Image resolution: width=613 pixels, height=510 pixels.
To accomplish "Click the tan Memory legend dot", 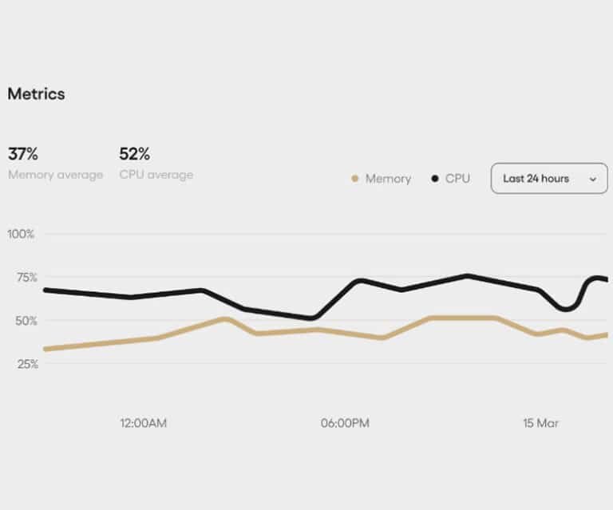I will [354, 179].
